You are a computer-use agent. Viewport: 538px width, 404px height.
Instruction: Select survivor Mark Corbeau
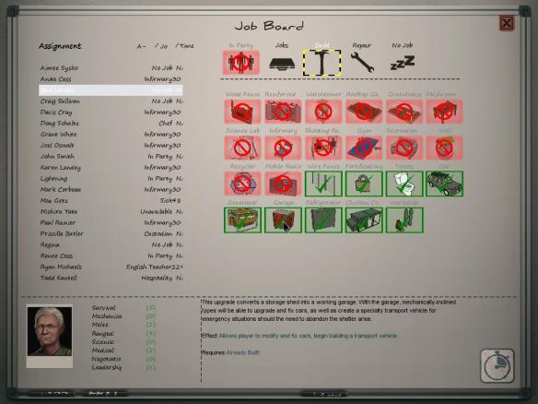click(111, 189)
